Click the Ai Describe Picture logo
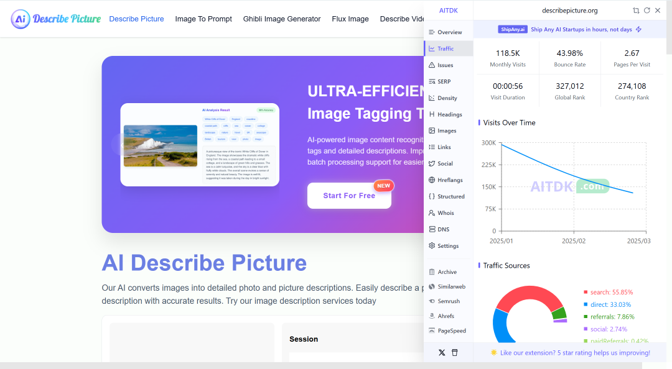This screenshot has width=672, height=369. coord(56,19)
